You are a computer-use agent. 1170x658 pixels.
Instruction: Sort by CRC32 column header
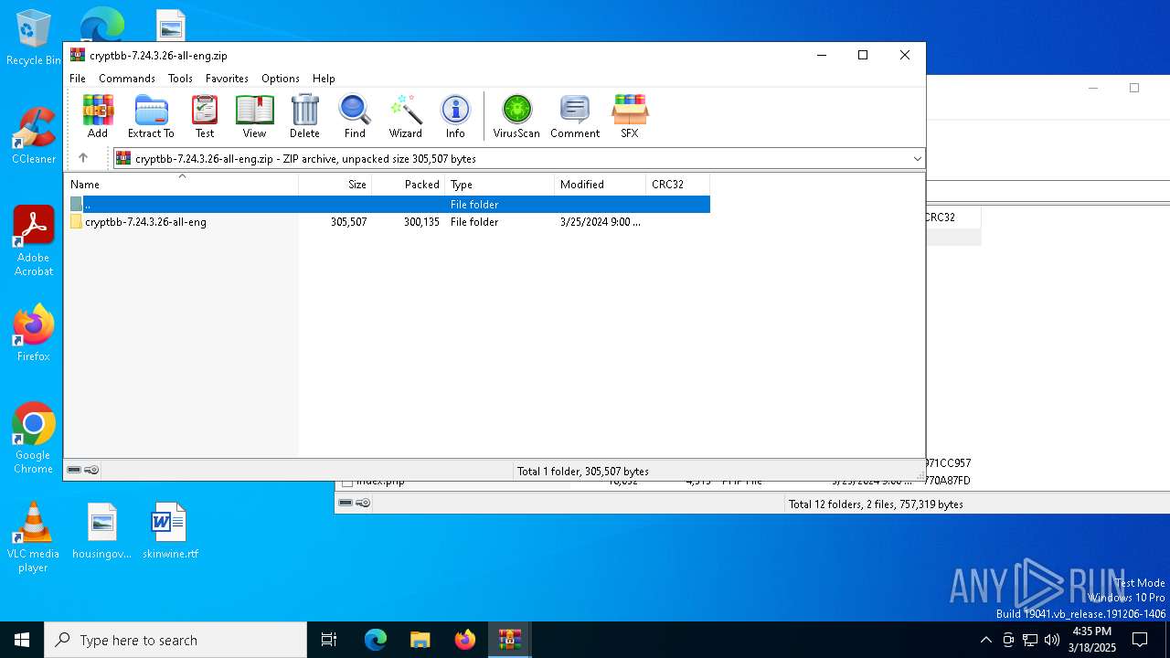[x=678, y=185]
